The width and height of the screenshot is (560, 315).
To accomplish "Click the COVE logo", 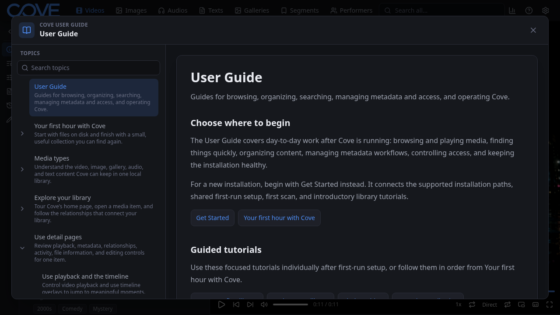I will point(33,10).
